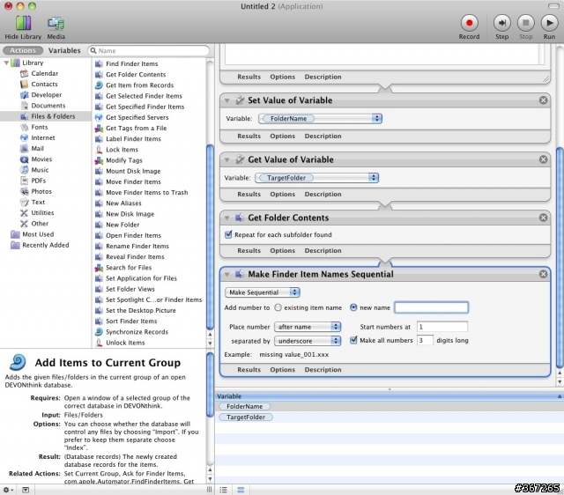Image resolution: width=564 pixels, height=495 pixels.
Task: Select the Photos library category
Action: click(41, 192)
